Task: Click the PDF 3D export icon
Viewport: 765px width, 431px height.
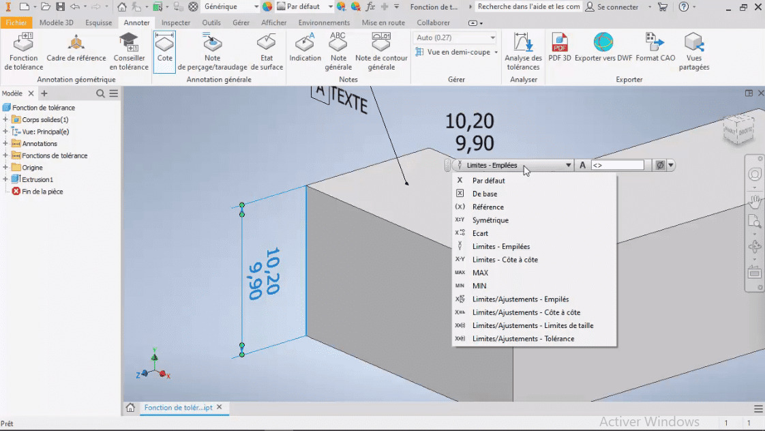Action: 560,48
